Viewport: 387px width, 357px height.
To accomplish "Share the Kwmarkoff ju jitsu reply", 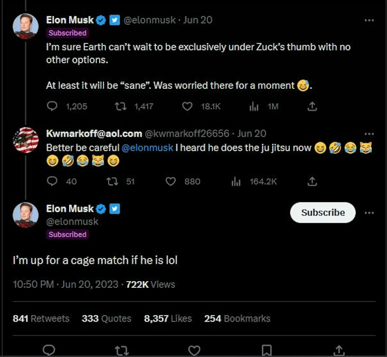I will [312, 182].
